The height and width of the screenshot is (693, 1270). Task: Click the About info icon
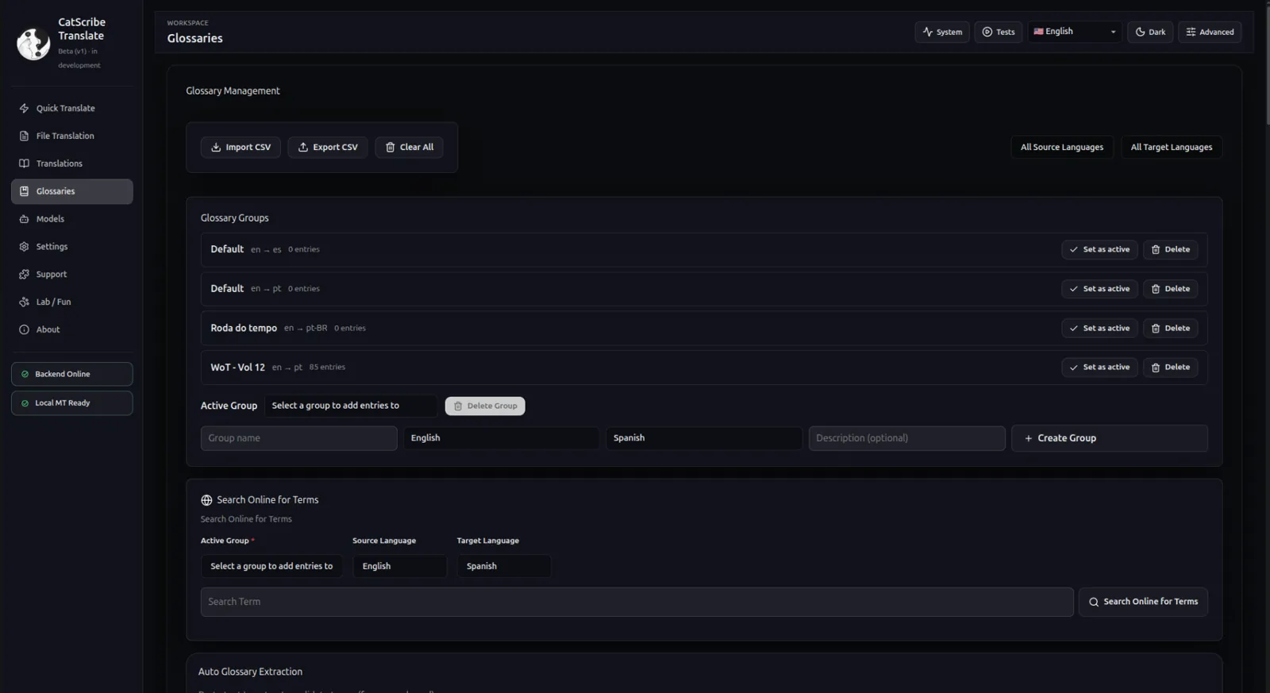click(24, 330)
